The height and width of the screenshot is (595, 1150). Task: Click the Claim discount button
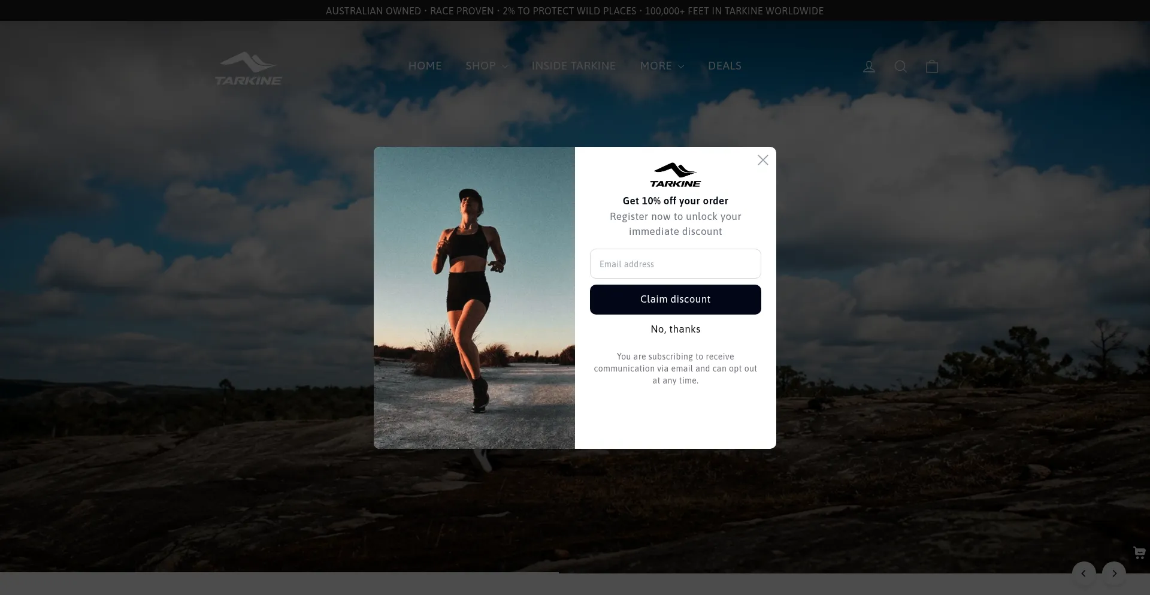coord(675,300)
